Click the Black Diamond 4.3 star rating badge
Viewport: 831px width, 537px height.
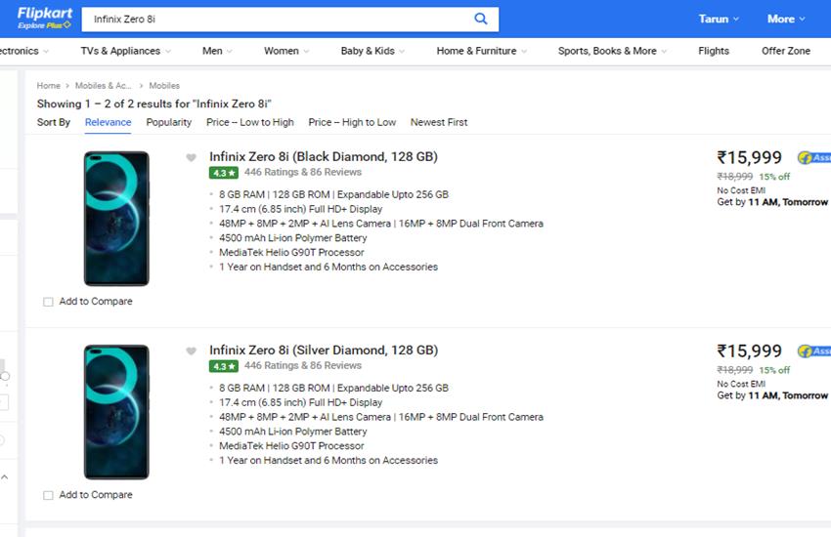[x=223, y=173]
